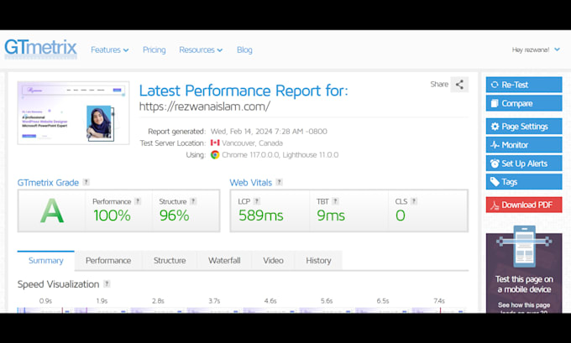Image resolution: width=571 pixels, height=343 pixels.
Task: Click the Download PDF button
Action: coord(524,205)
